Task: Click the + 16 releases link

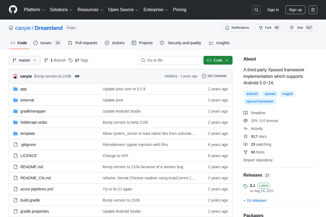Action: click(255, 200)
